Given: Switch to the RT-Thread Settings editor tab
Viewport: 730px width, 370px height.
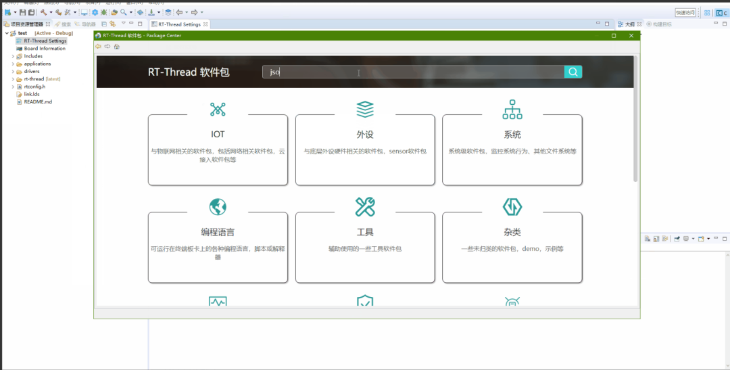Looking at the screenshot, I should coord(179,24).
